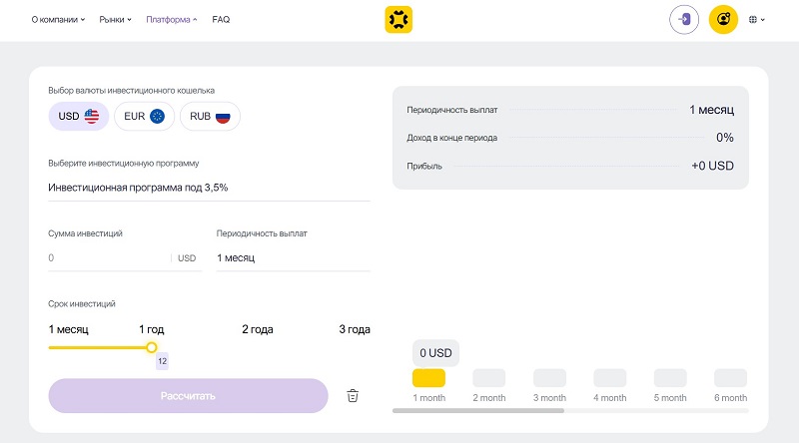Set term to 1 месяц label
This screenshot has width=799, height=443.
coord(68,329)
